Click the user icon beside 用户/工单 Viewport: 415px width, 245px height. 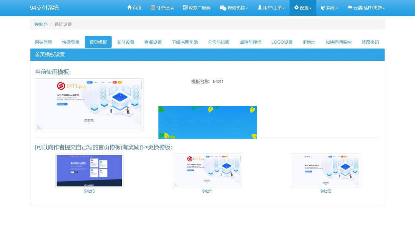click(260, 8)
